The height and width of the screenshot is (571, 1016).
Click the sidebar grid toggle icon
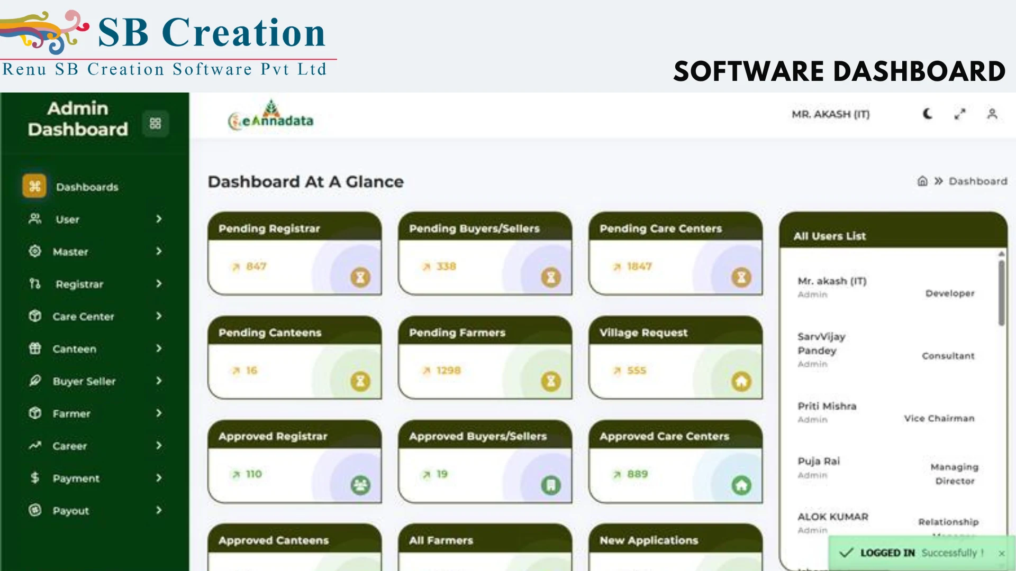(x=155, y=123)
